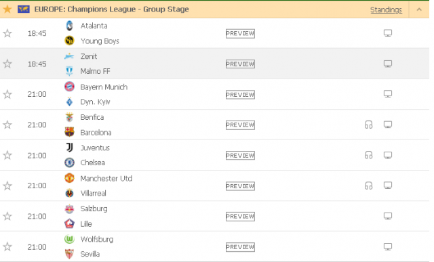The height and width of the screenshot is (262, 434).
Task: Click the TV icon for Wolfsburg vs Sevilla
Action: pos(387,246)
